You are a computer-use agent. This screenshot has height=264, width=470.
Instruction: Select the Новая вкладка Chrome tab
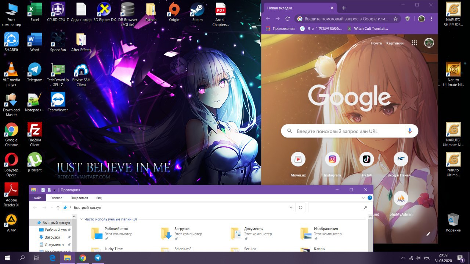coord(299,8)
